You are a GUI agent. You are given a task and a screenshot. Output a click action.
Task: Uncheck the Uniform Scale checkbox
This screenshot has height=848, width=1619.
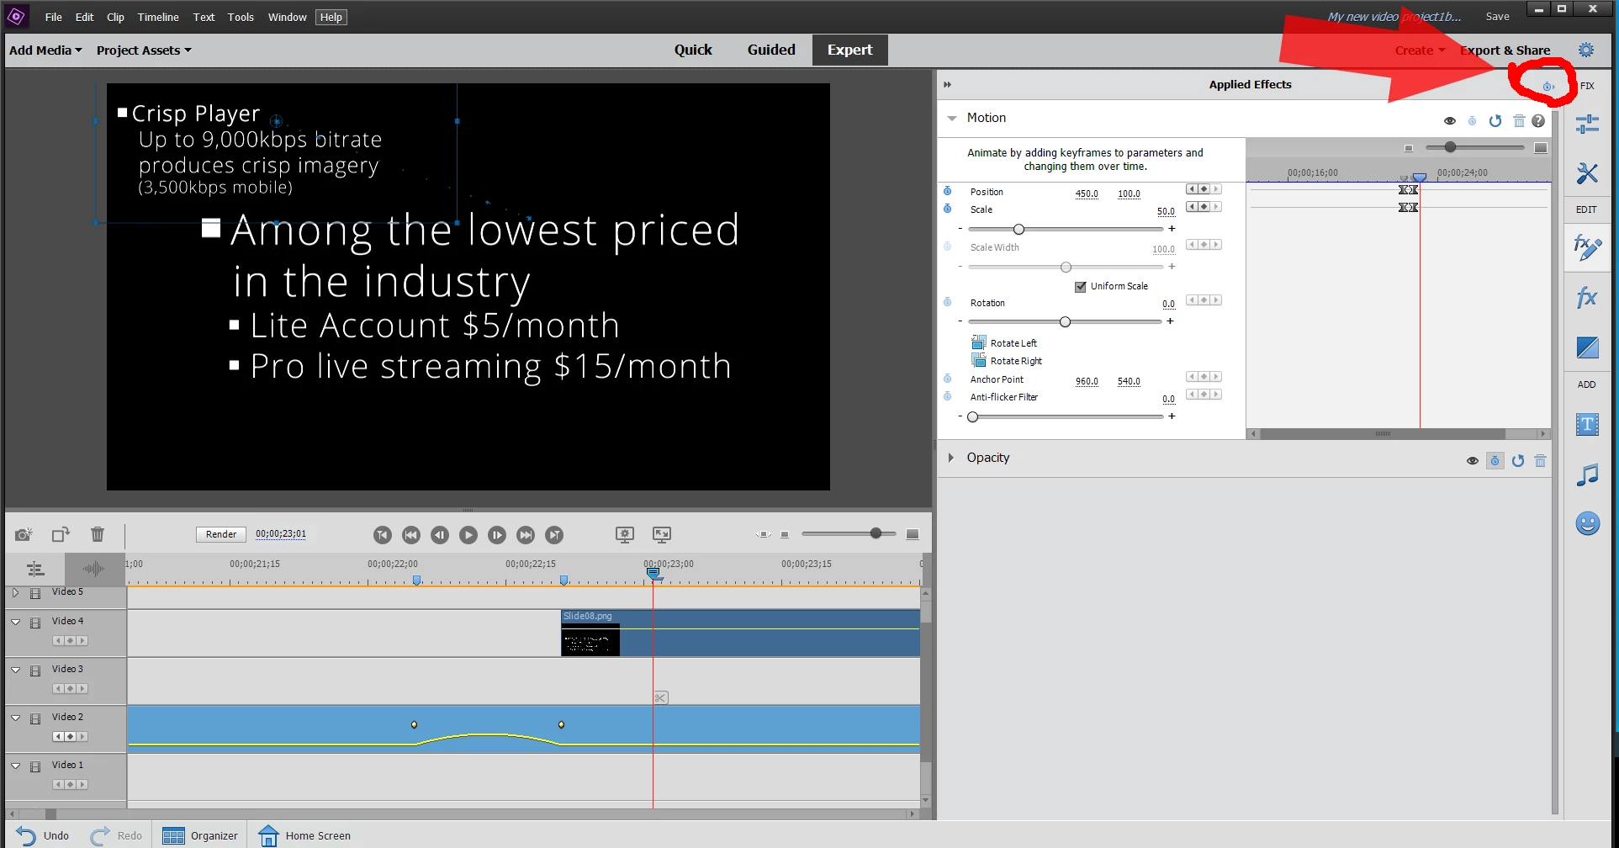(x=1081, y=287)
